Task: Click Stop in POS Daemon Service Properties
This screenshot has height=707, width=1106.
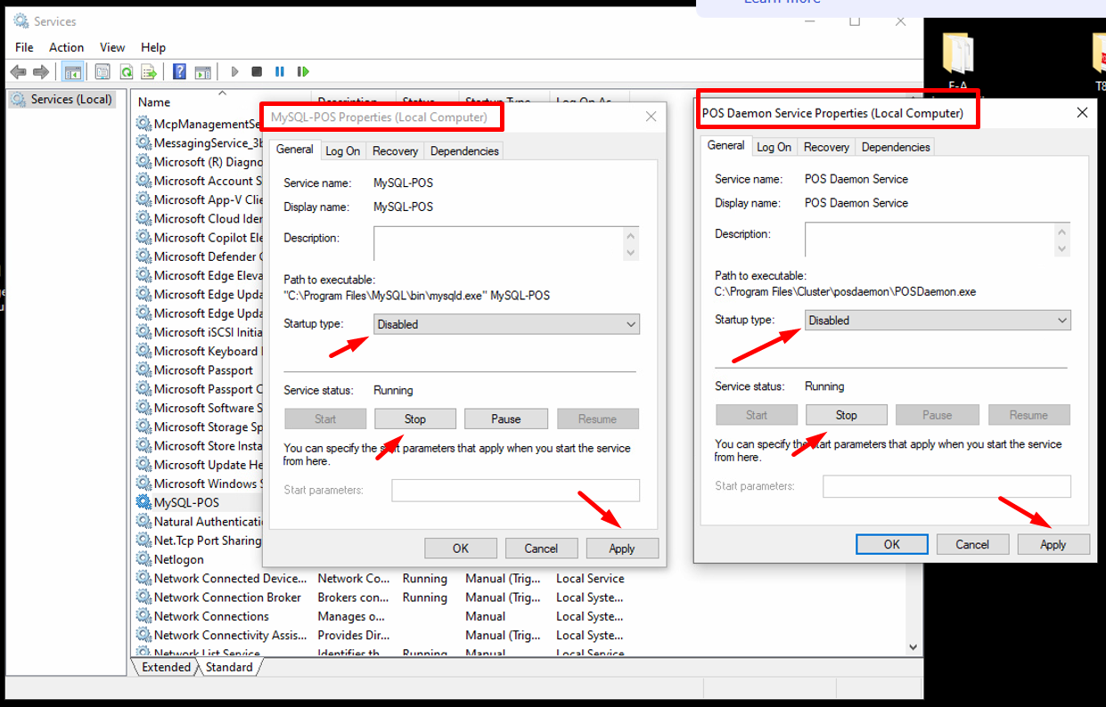Action: click(x=847, y=415)
